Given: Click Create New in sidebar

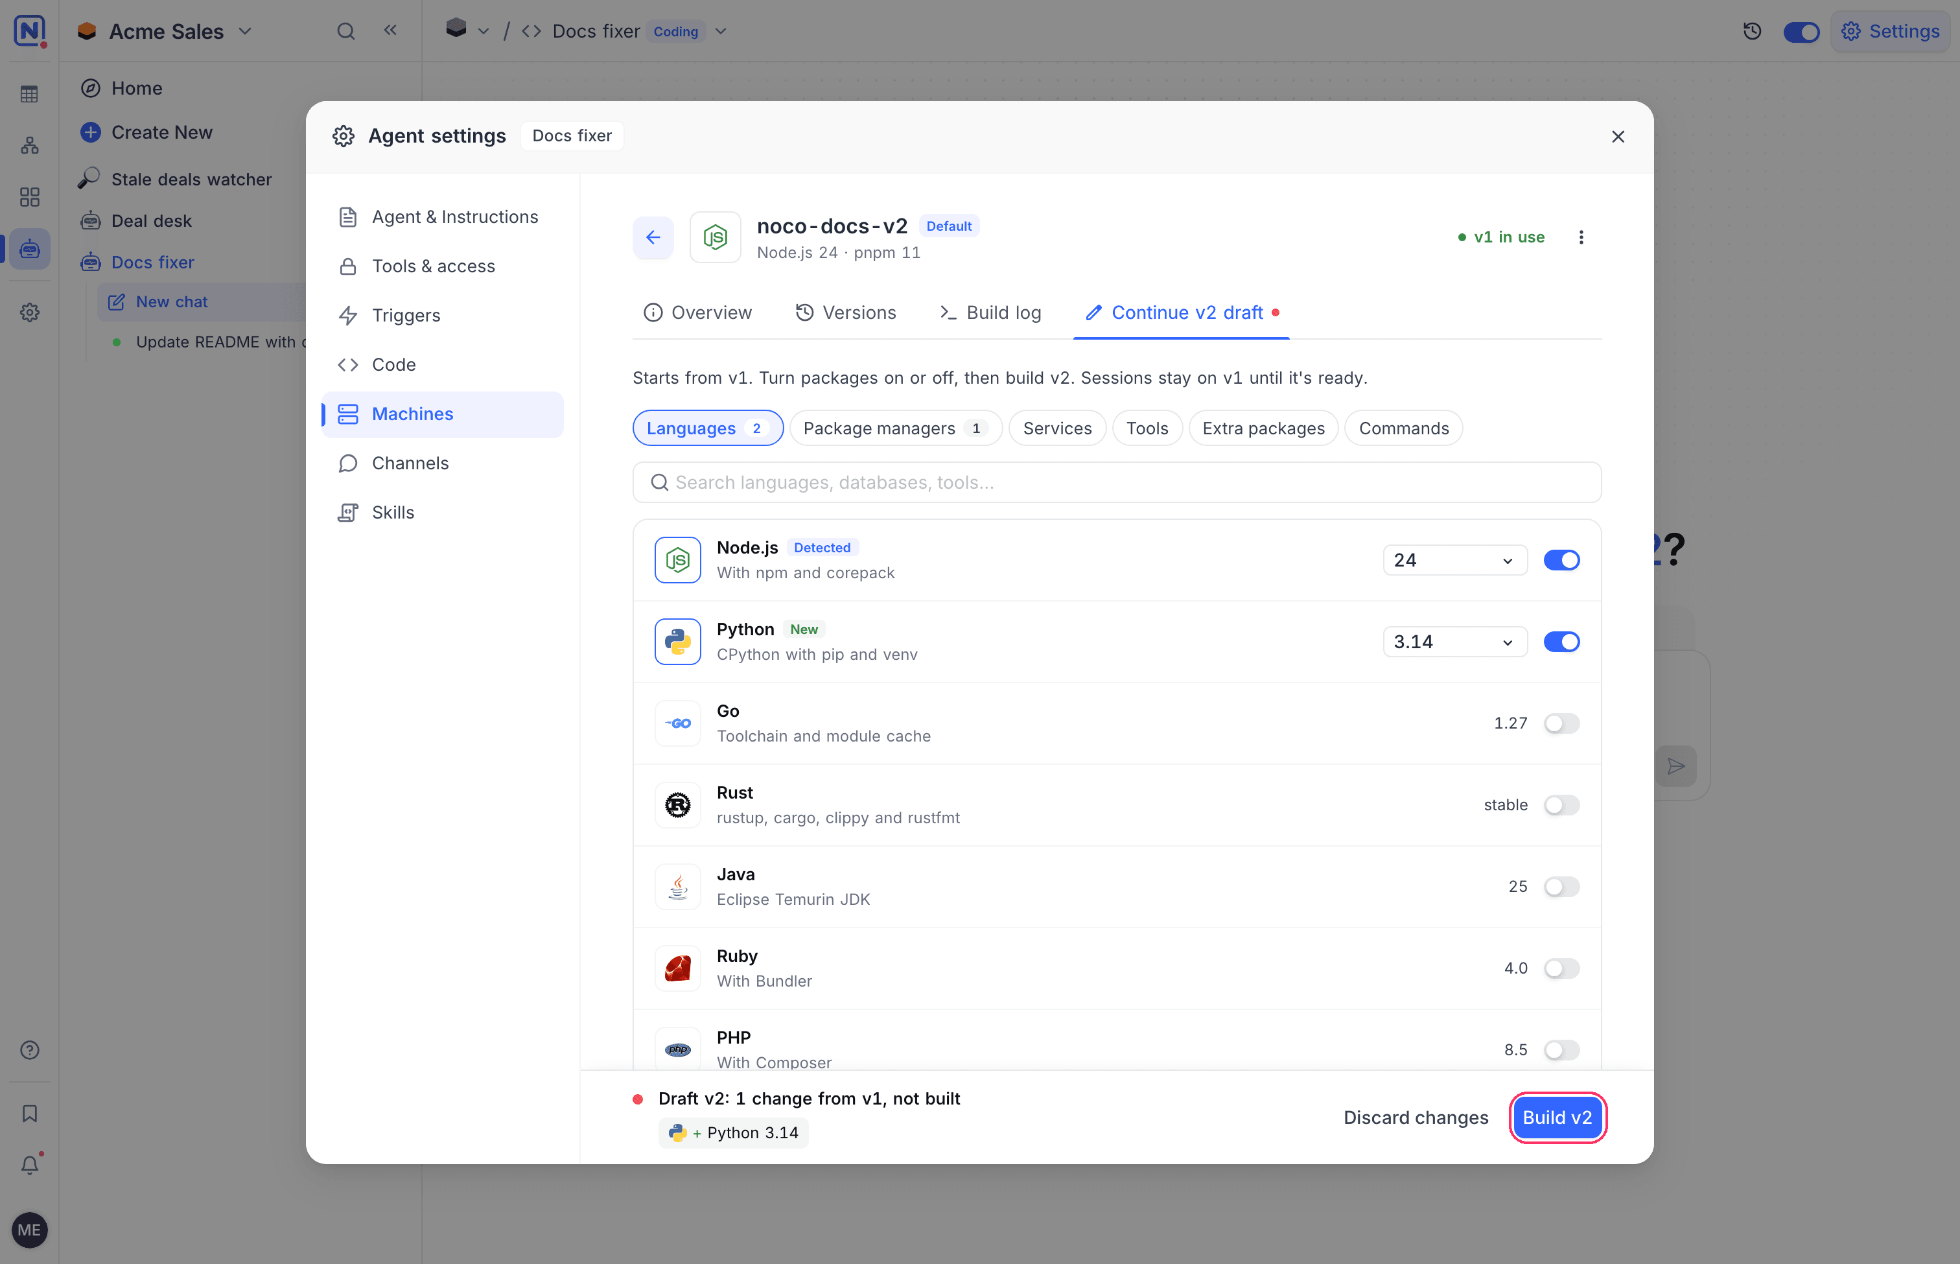Looking at the screenshot, I should click(161, 132).
